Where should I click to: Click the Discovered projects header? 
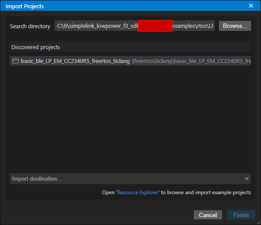point(36,47)
